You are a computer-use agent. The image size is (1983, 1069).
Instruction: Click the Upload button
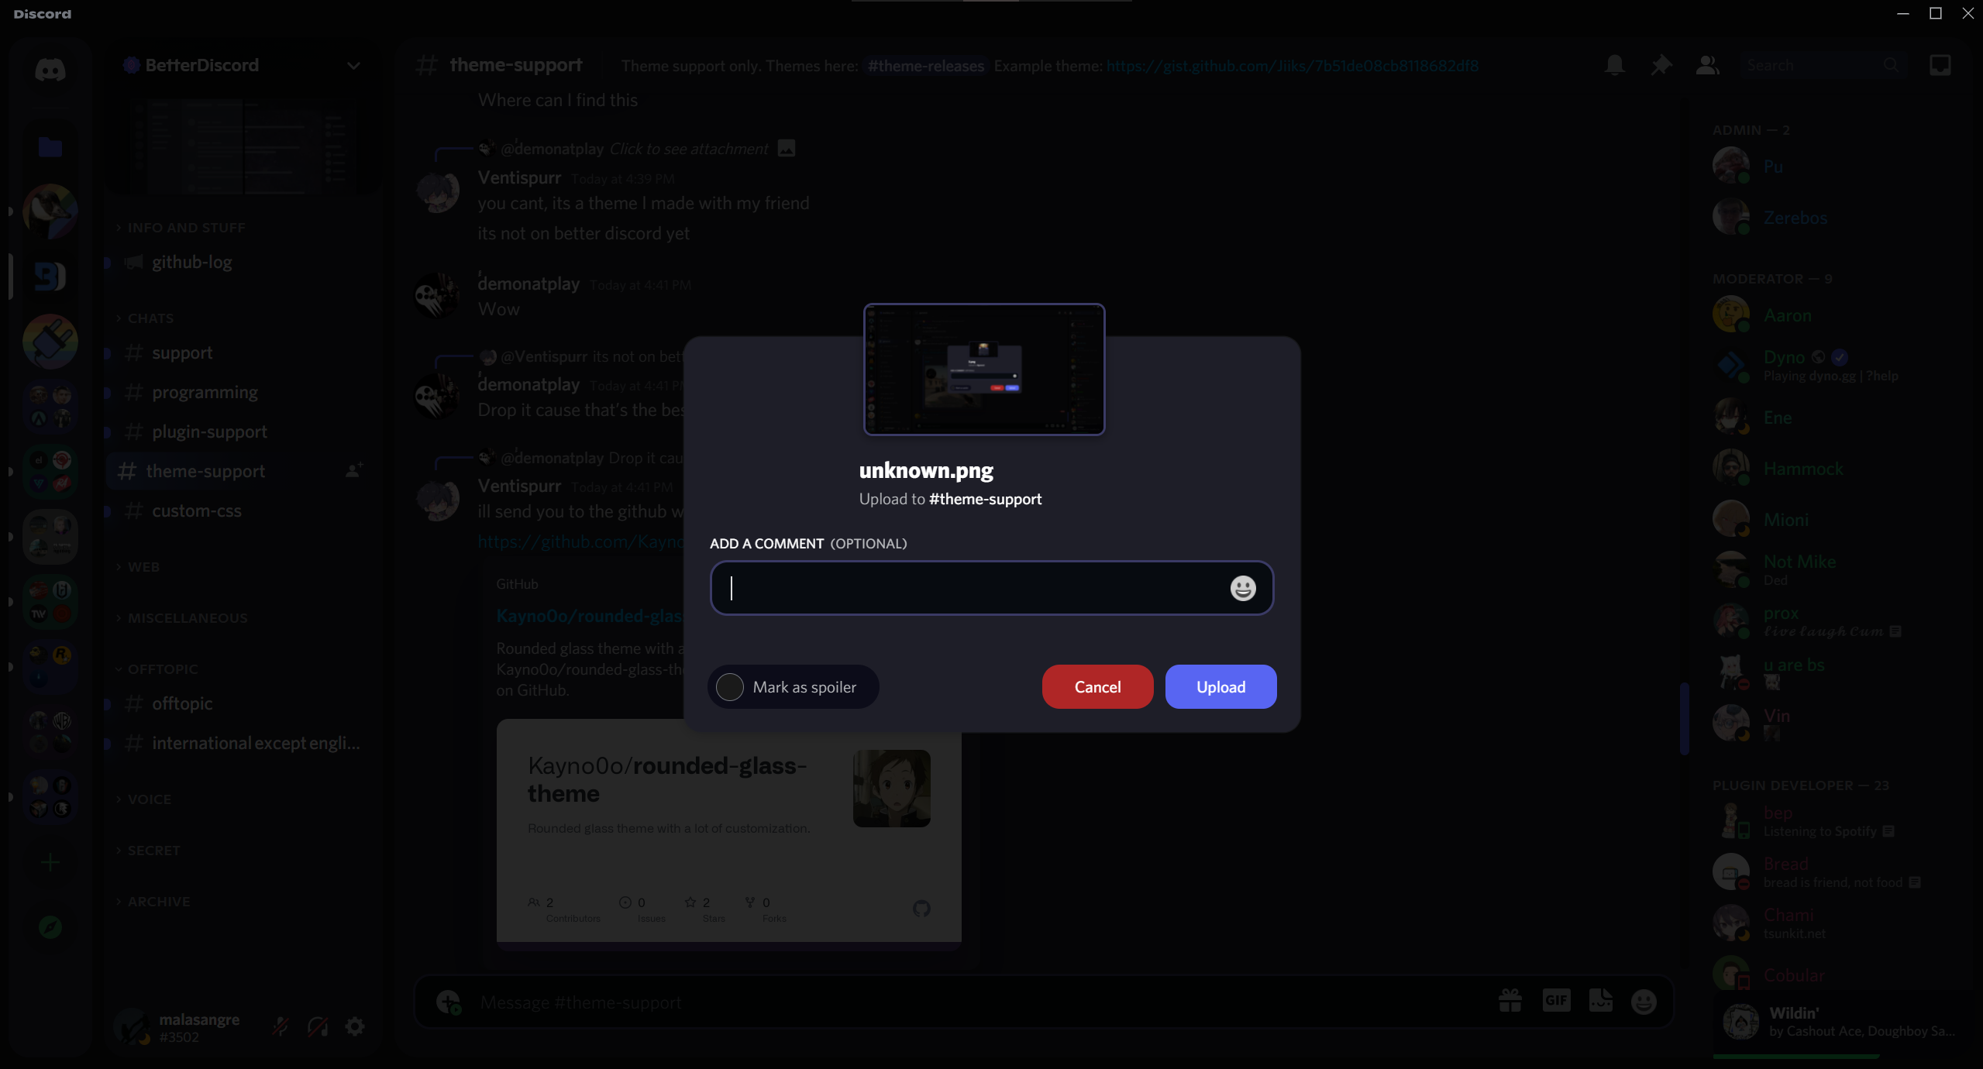pyautogui.click(x=1220, y=686)
